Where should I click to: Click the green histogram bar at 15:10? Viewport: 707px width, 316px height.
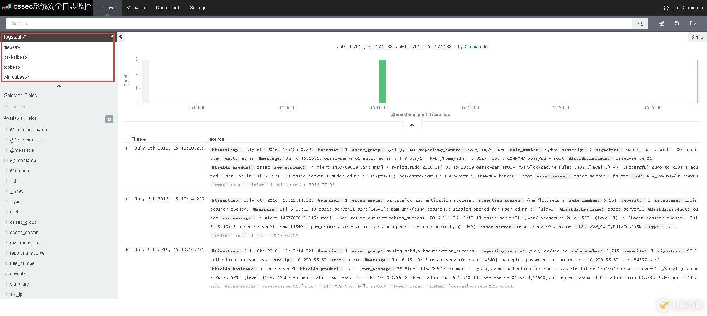point(382,81)
